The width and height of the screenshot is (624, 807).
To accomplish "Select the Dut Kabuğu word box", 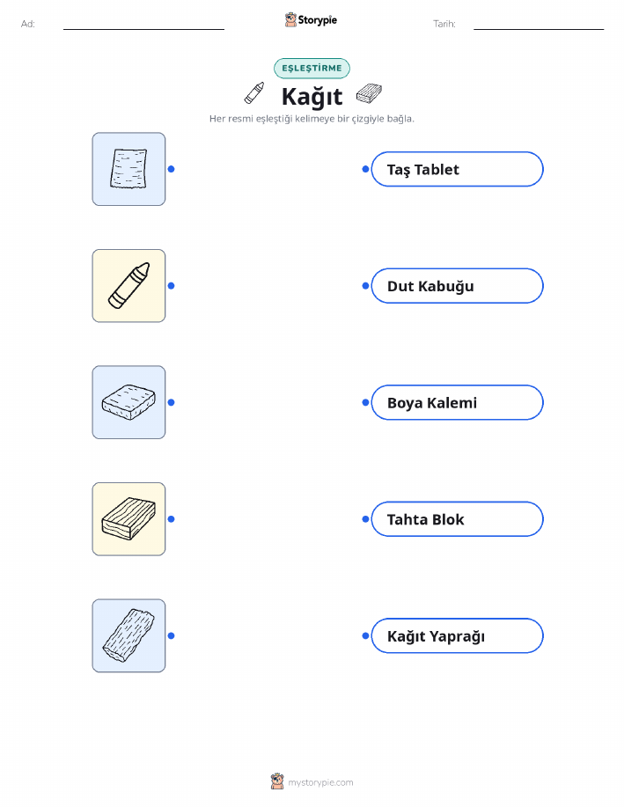I will (457, 286).
